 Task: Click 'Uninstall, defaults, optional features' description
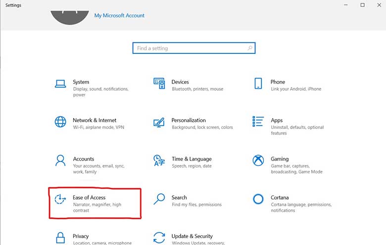297,130
